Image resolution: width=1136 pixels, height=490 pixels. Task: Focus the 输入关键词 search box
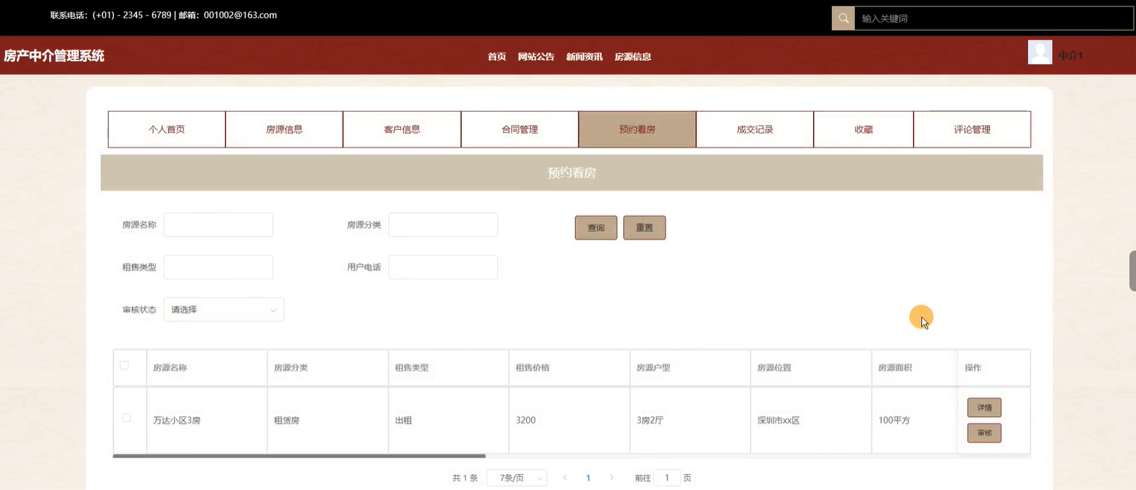(994, 18)
